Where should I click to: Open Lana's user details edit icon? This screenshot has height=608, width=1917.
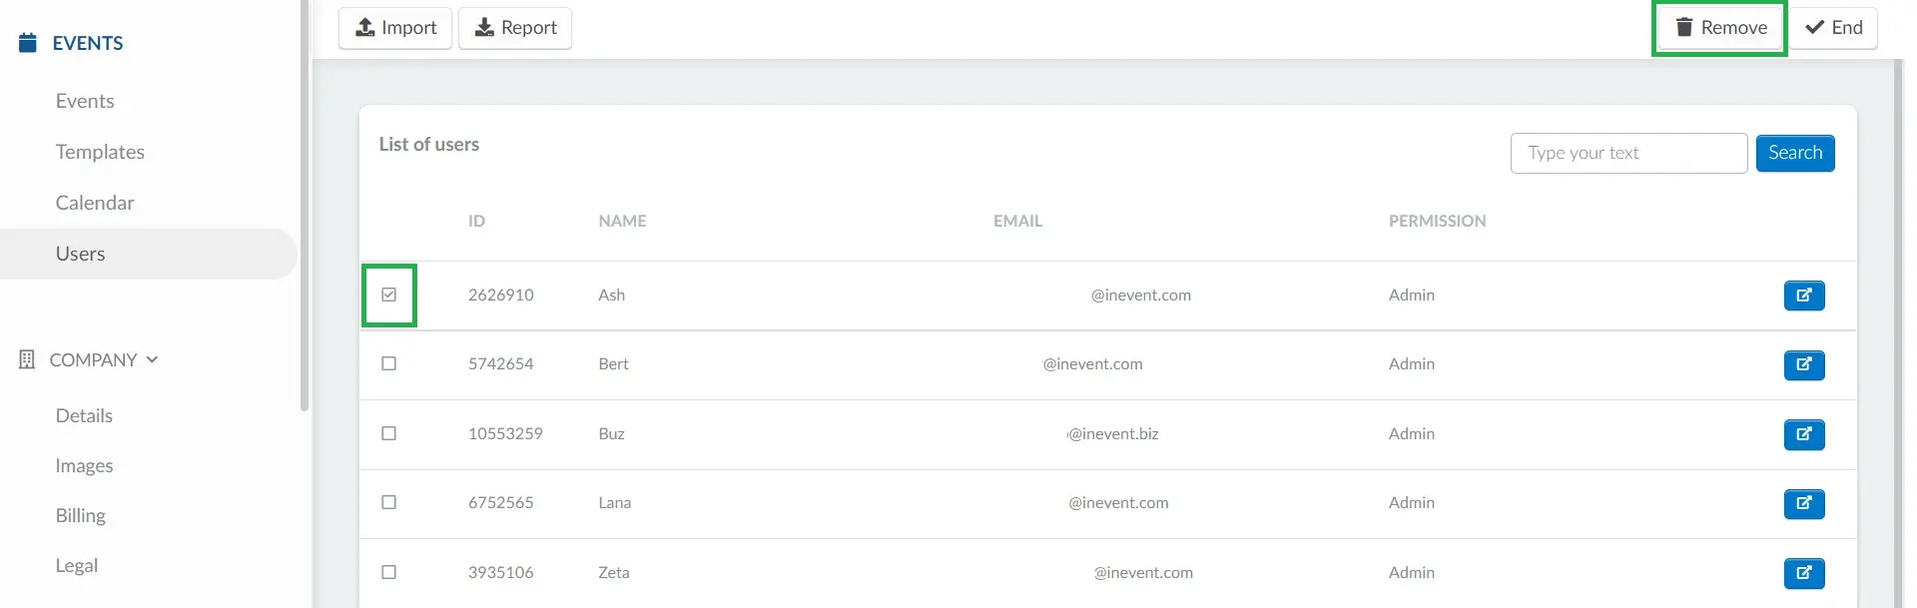click(1803, 503)
